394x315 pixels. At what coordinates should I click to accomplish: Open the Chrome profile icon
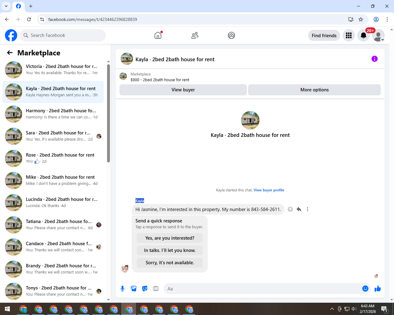tap(376, 19)
